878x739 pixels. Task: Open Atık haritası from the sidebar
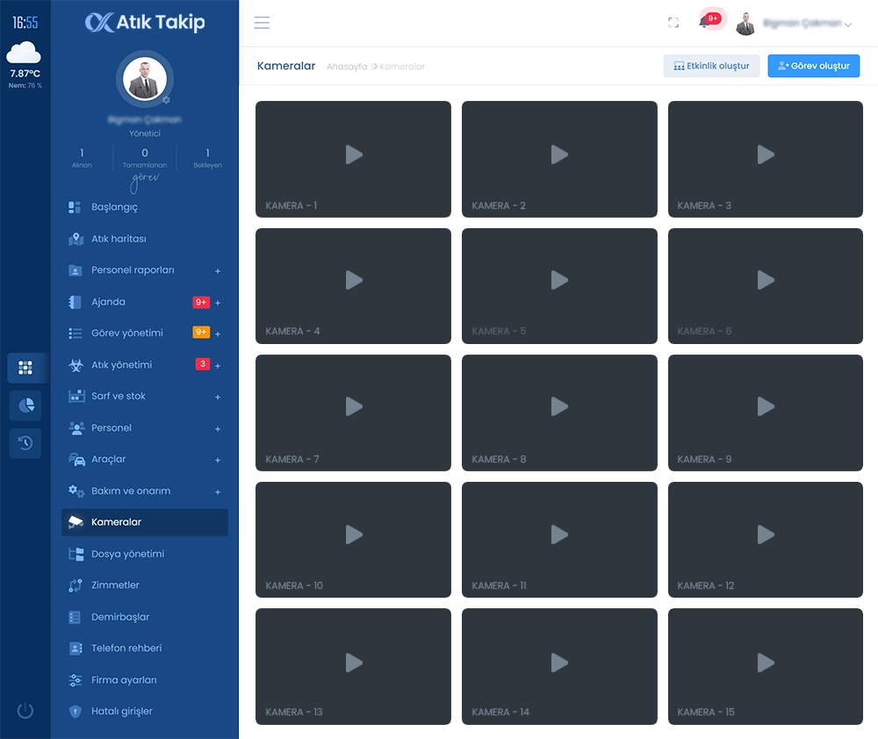119,239
